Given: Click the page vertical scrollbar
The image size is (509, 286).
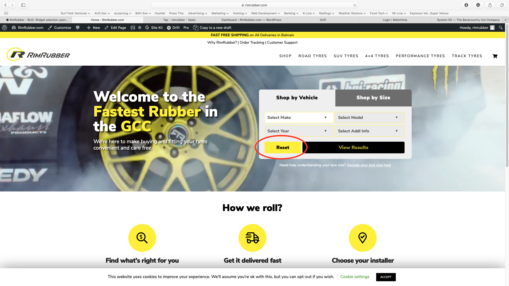Looking at the screenshot, I should (507, 95).
